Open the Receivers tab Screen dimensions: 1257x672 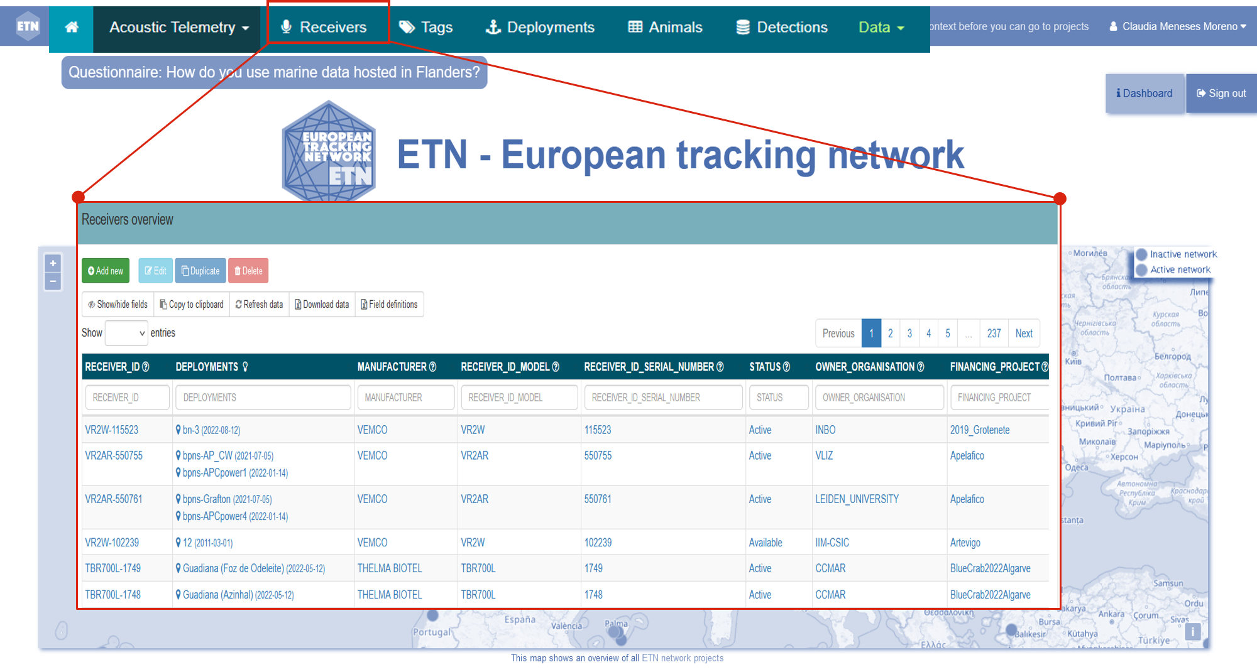324,27
